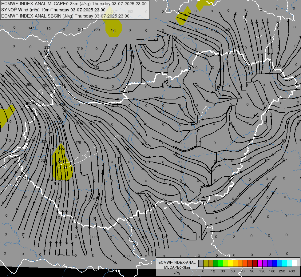
Task: Click legend tick label 90
Action: [252, 271]
